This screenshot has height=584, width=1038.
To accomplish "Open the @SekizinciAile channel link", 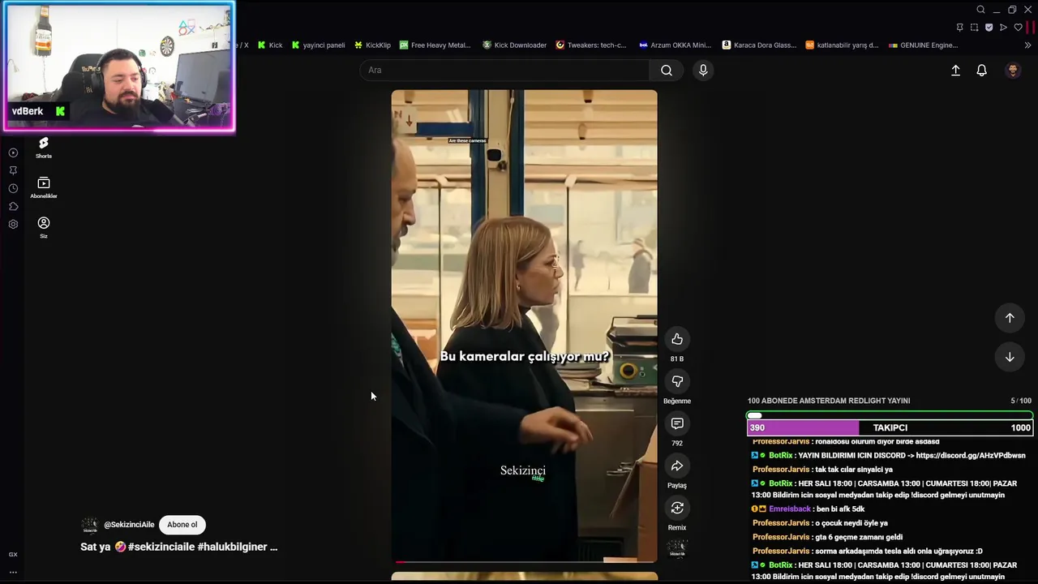I will click(x=129, y=525).
